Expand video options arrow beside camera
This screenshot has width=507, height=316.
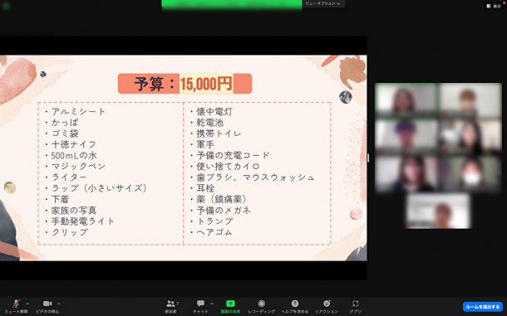(58, 304)
